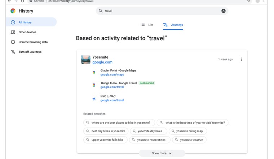Reload the page with refresh icon
The height and width of the screenshot is (159, 274).
pyautogui.click(x=23, y=1)
